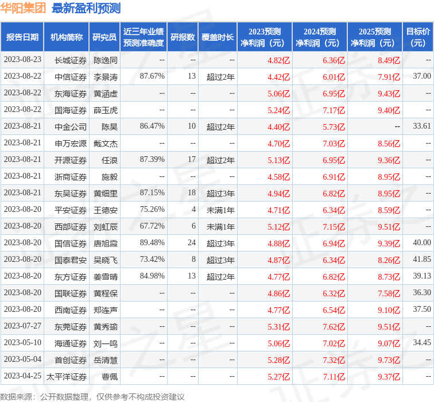Click the 33.61 target price

422,126
